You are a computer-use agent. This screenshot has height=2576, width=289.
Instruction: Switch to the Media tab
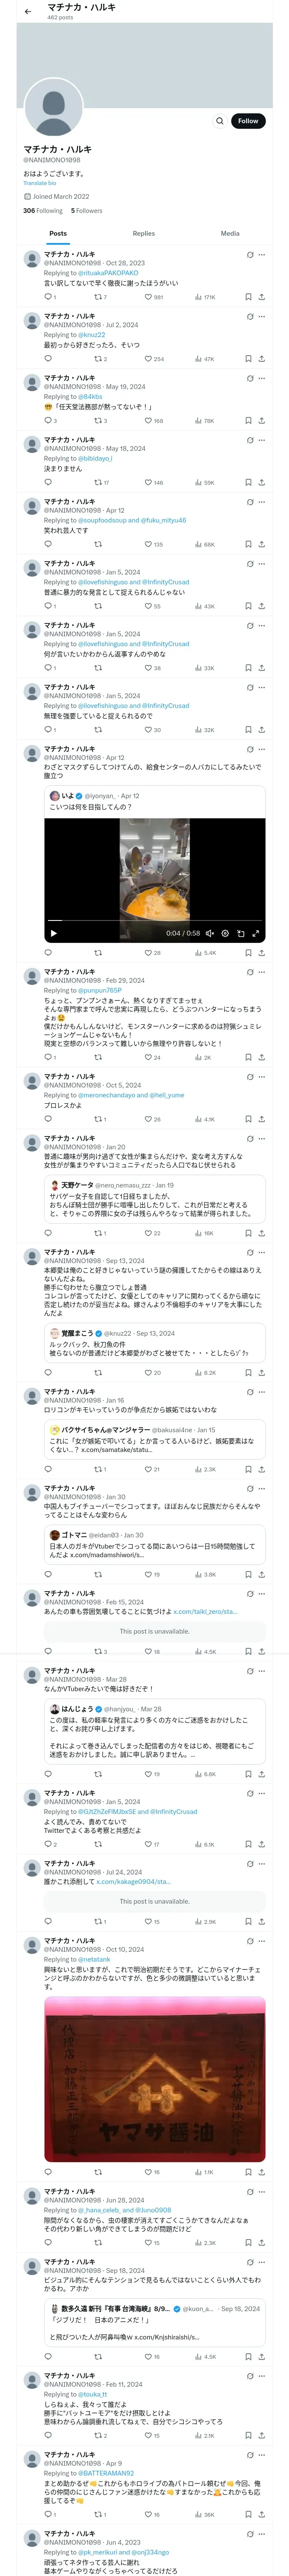pyautogui.click(x=230, y=233)
